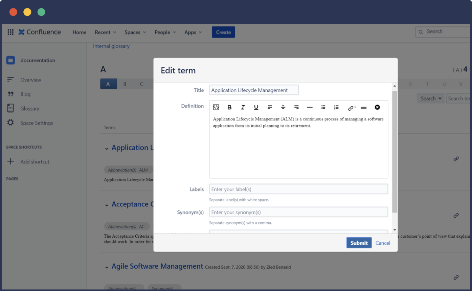Select letter V tab in glossary
472x291 pixels.
(x=461, y=84)
